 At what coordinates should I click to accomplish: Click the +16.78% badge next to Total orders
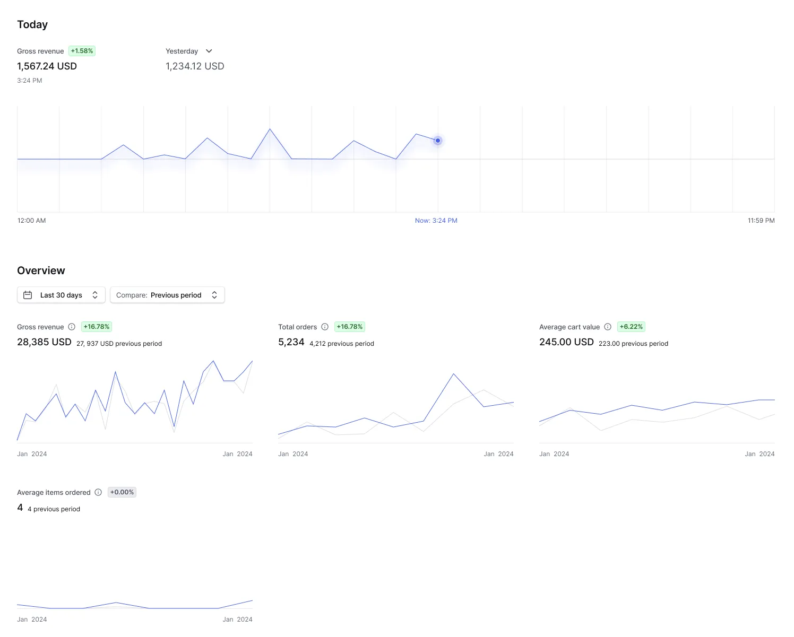pyautogui.click(x=349, y=327)
